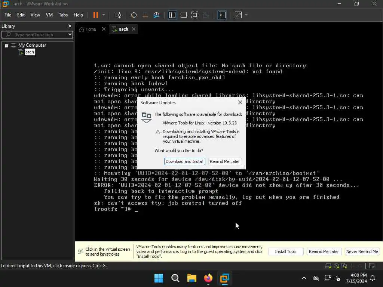This screenshot has height=287, width=383.
Task: Click Remind Me Later in the bottom bar
Action: point(324,251)
